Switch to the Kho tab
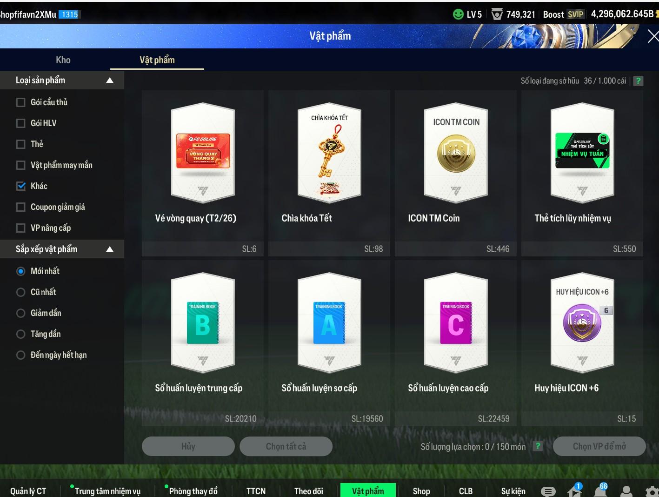This screenshot has width=659, height=497. coord(63,60)
